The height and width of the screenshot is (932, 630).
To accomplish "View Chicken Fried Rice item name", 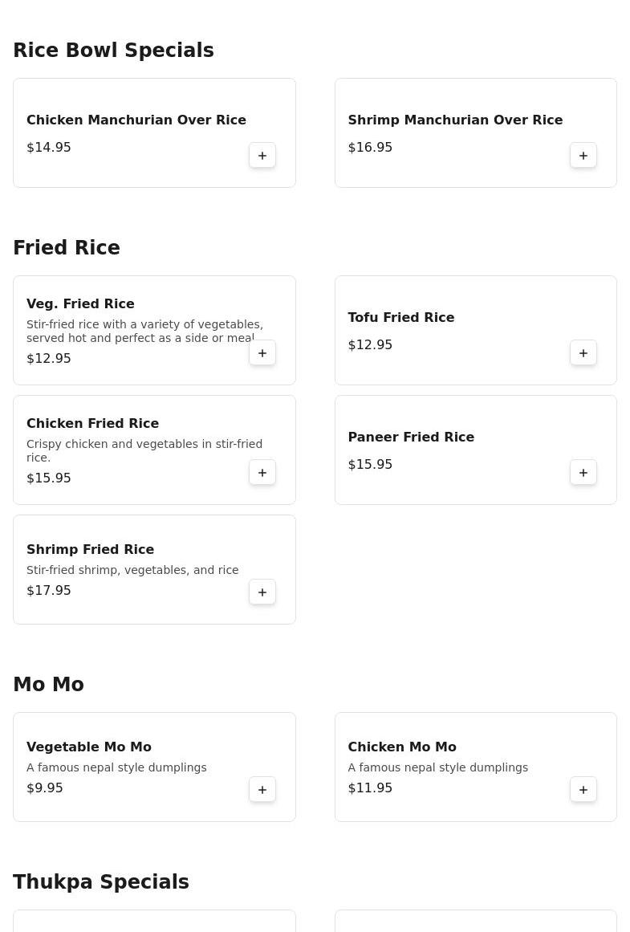I will [x=92, y=424].
